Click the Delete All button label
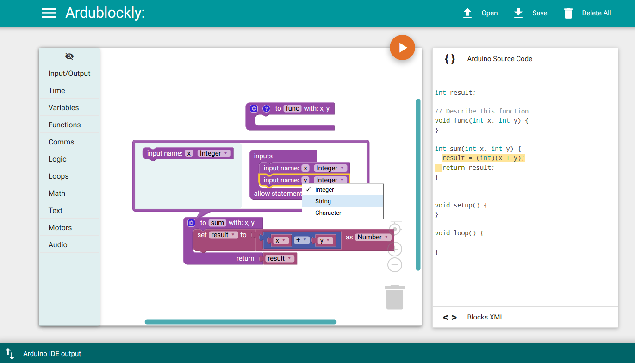 pyautogui.click(x=597, y=13)
